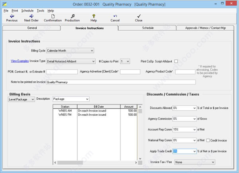The width and height of the screenshot is (239, 173).
Task: Click the Agency Product Code field
Action: pos(185,72)
